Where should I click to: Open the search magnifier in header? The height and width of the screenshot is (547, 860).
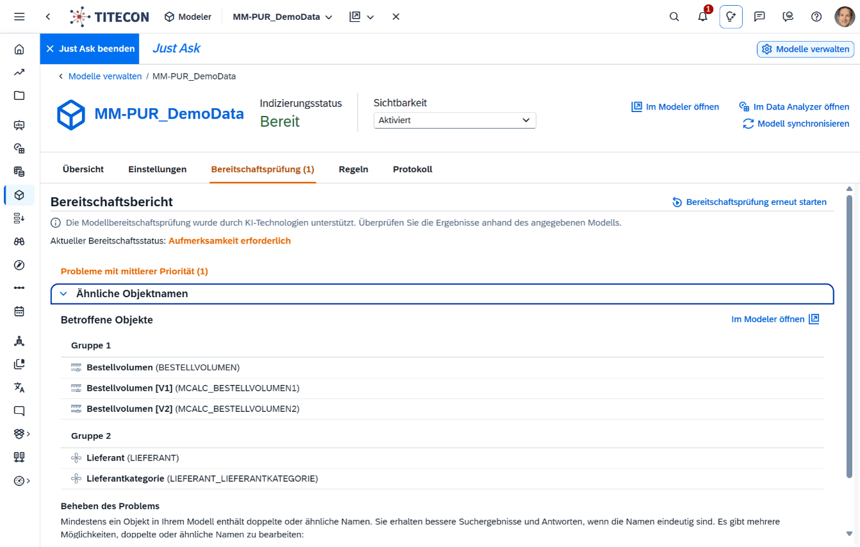click(x=674, y=17)
